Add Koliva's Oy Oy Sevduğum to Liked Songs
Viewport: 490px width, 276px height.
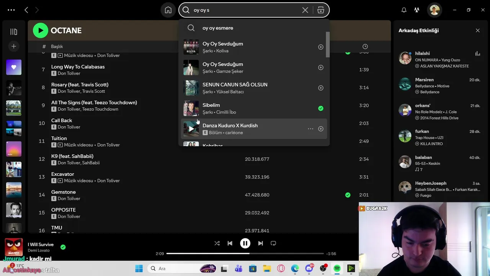coord(321,47)
